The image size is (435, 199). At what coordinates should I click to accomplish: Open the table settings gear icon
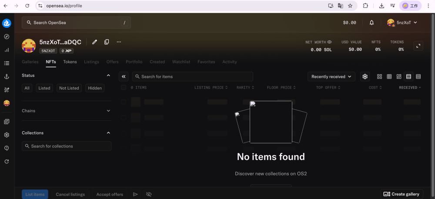(365, 76)
